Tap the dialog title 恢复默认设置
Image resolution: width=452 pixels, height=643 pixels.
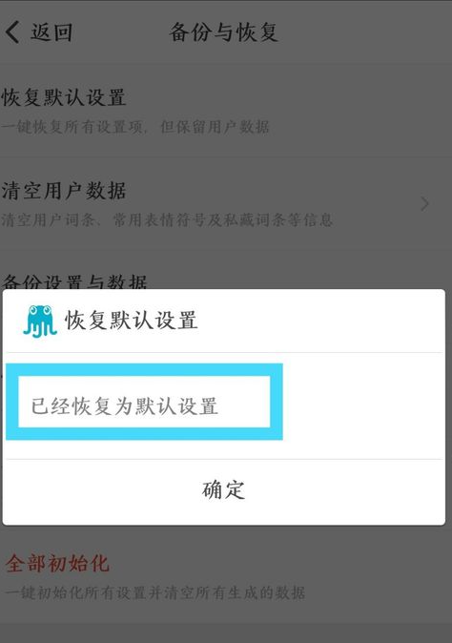pyautogui.click(x=132, y=321)
